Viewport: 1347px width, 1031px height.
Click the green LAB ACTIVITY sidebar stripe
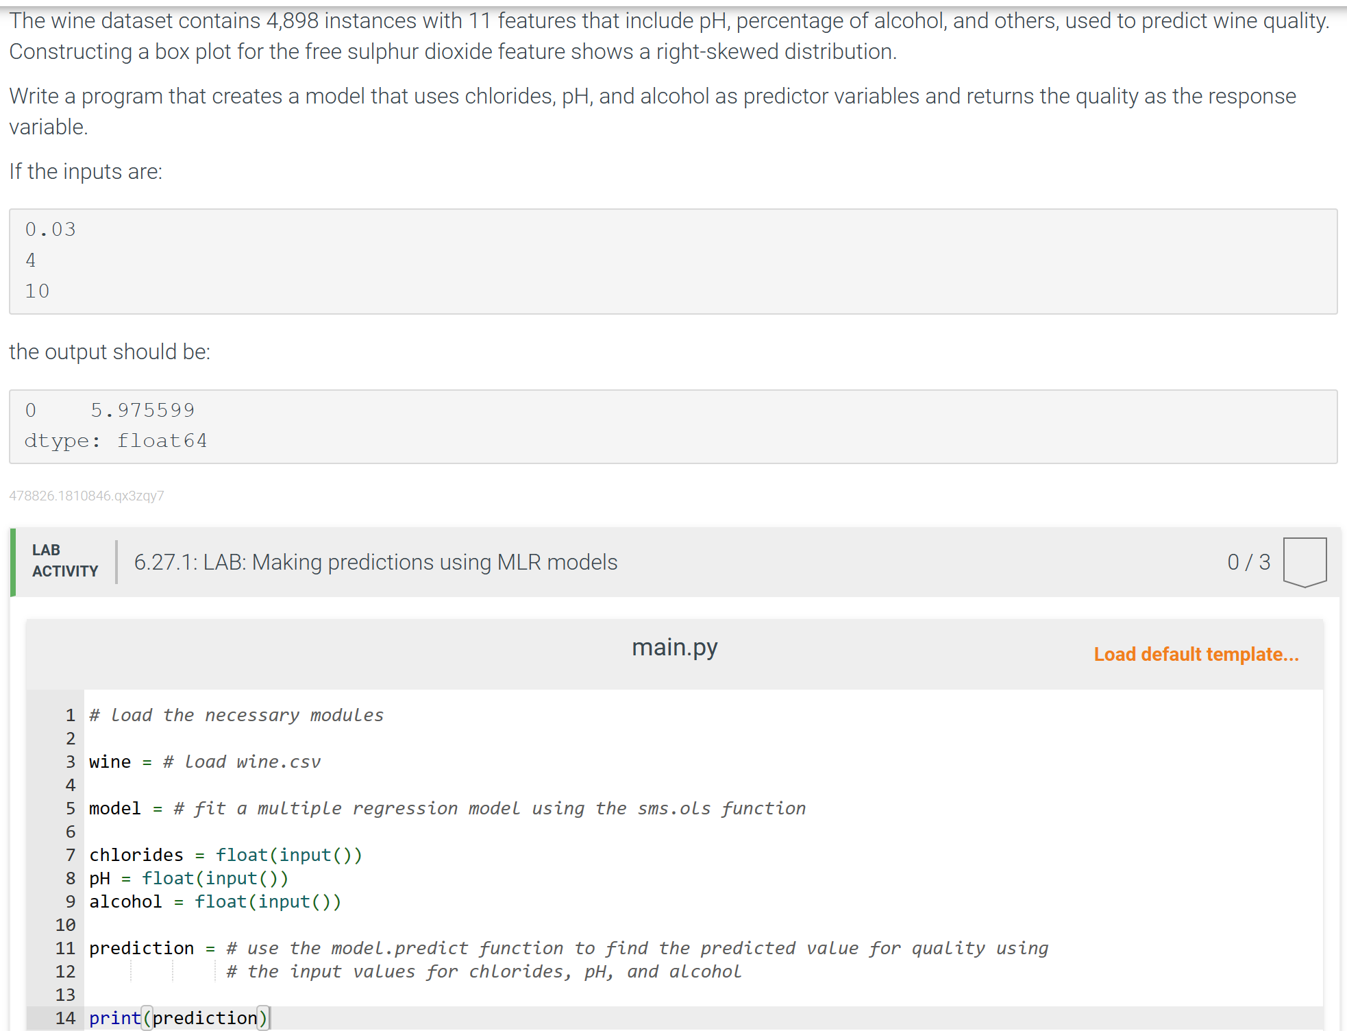pyautogui.click(x=14, y=562)
